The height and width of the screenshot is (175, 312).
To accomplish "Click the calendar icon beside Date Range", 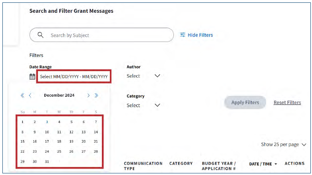I will click(32, 76).
